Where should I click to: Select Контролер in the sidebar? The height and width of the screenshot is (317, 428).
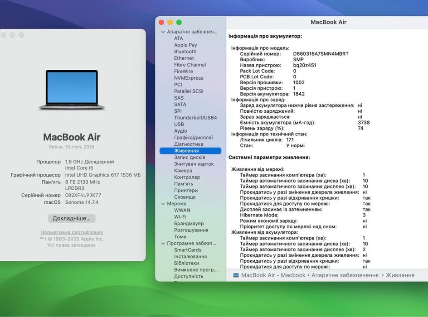click(x=187, y=177)
